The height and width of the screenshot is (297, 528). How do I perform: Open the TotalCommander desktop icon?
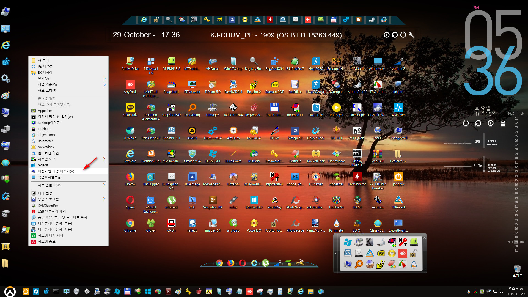coord(274,110)
